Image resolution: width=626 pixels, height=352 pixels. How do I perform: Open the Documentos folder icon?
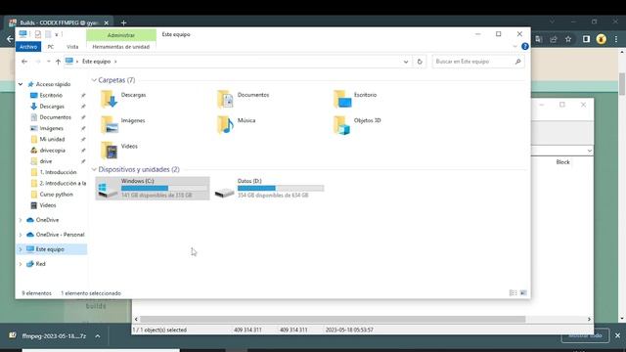point(225,99)
